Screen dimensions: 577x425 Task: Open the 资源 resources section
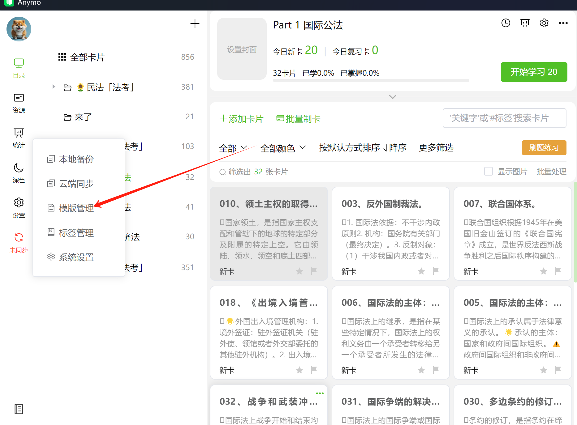[19, 104]
